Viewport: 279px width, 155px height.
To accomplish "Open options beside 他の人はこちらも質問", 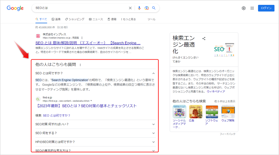I will coord(80,65).
